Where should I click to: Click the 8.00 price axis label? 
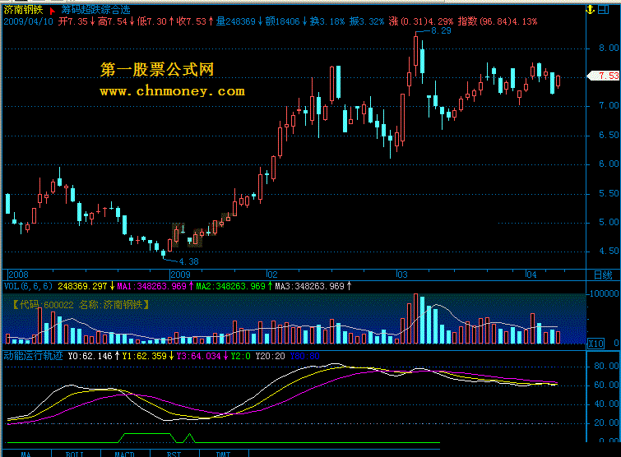coord(609,48)
